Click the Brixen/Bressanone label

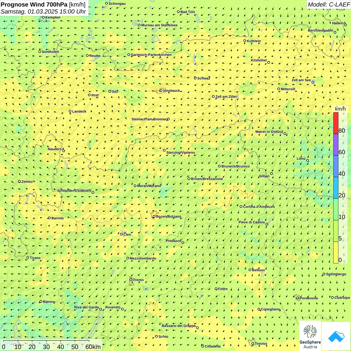207,179
